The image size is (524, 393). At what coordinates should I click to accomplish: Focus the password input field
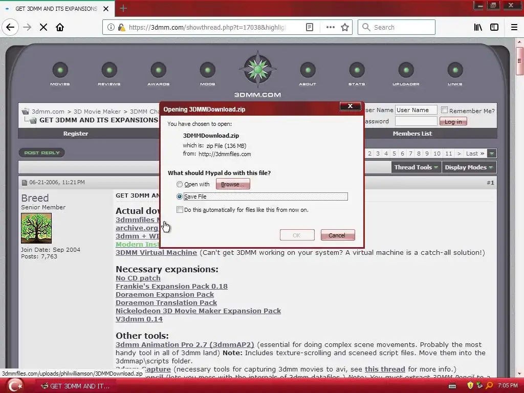pyautogui.click(x=416, y=121)
